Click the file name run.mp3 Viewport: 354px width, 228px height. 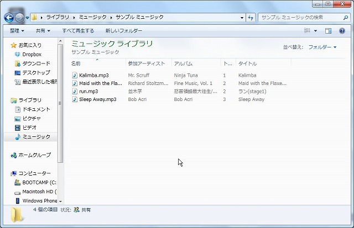click(88, 91)
